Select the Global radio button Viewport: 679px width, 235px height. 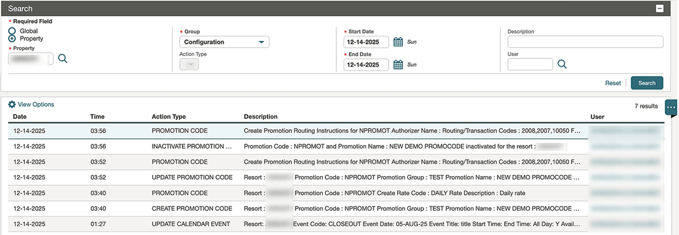tap(12, 31)
